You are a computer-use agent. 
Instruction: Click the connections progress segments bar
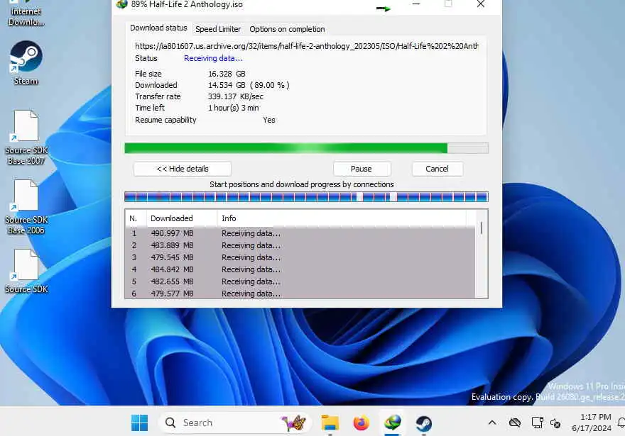tap(306, 196)
